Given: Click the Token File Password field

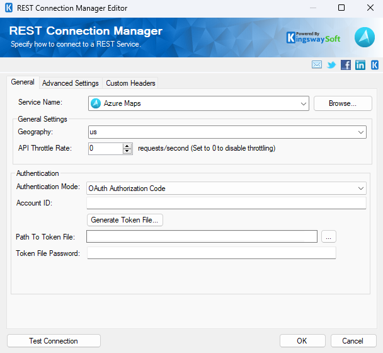Looking at the screenshot, I should point(212,253).
